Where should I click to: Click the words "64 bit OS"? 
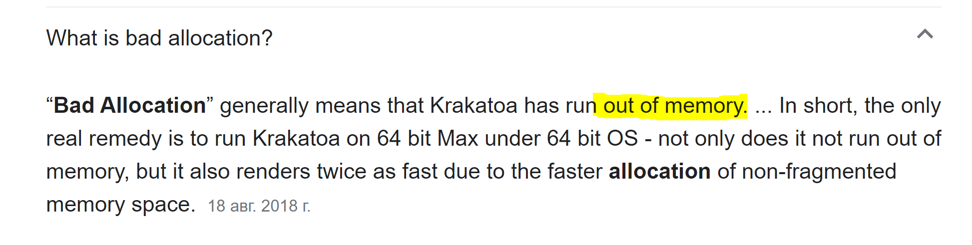592,138
